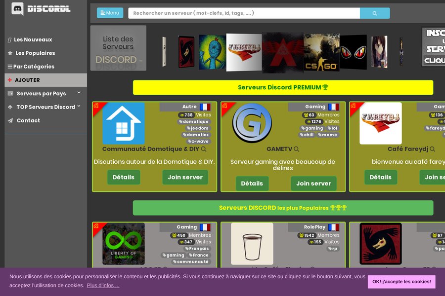Image resolution: width=445 pixels, height=296 pixels.
Task: Accept cookies with OK! j'accepte button
Action: (401, 282)
